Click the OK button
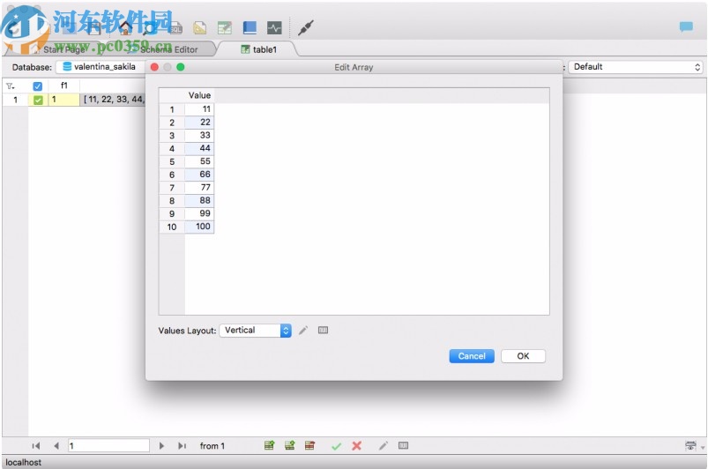Image resolution: width=708 pixels, height=469 pixels. 523,356
